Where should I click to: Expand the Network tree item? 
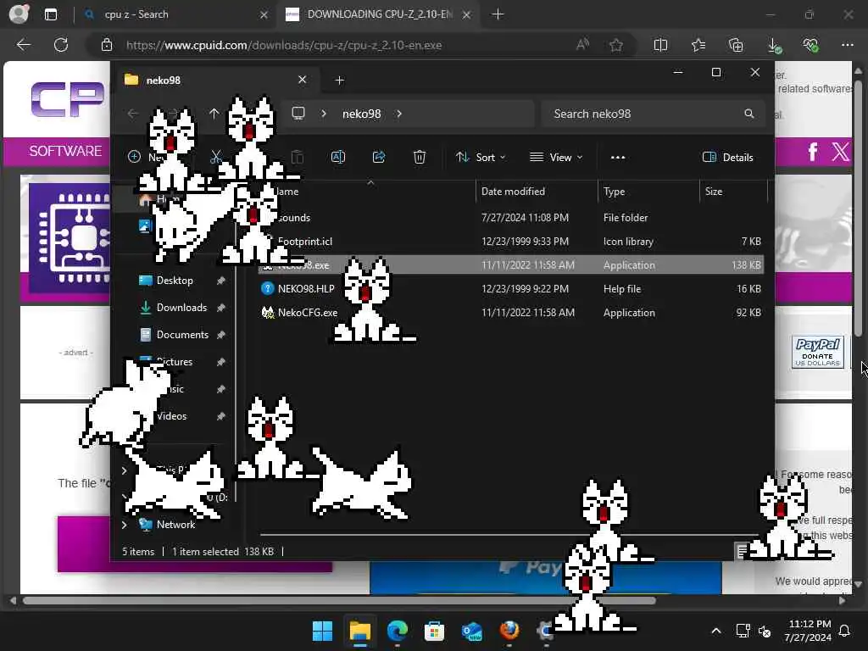tap(125, 524)
